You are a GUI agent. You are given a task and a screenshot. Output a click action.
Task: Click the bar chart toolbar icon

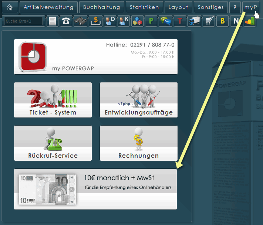(x=250, y=21)
